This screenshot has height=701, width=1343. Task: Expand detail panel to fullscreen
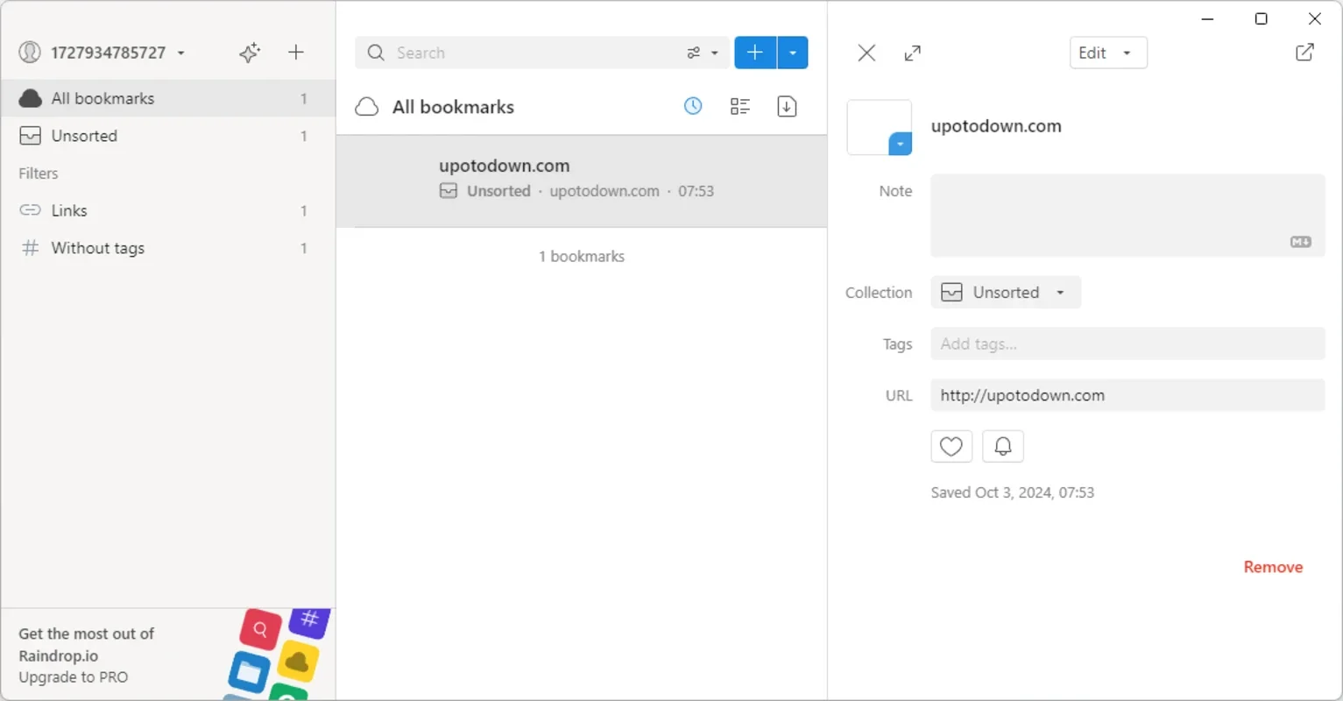pos(912,53)
